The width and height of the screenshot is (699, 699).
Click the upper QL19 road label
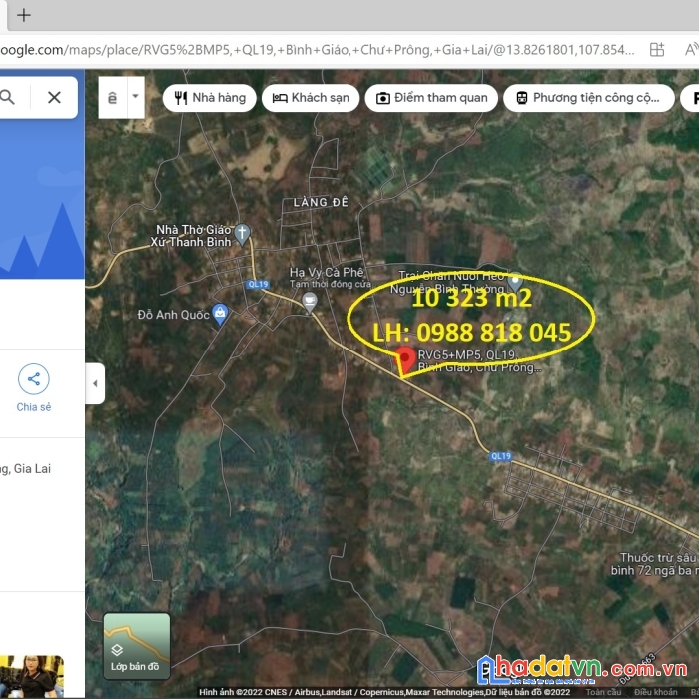click(258, 284)
